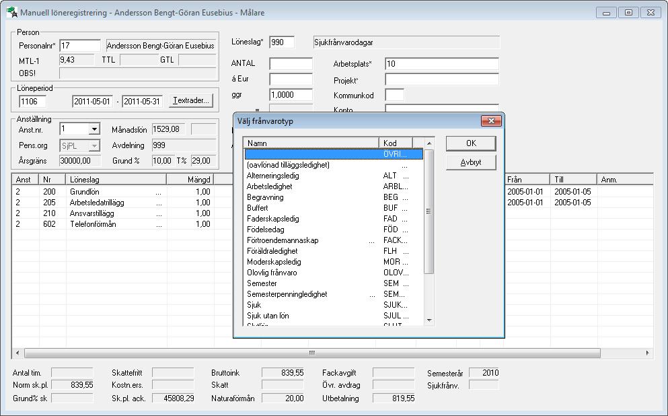The height and width of the screenshot is (416, 668).
Task: Click the á Eur input field
Action: pos(291,79)
